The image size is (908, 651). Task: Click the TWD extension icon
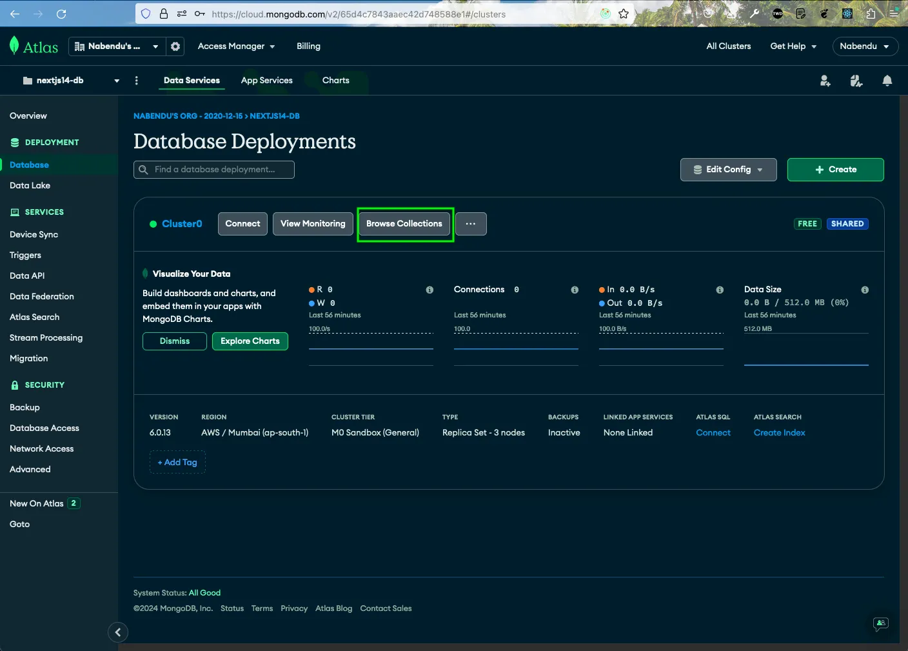pos(778,14)
